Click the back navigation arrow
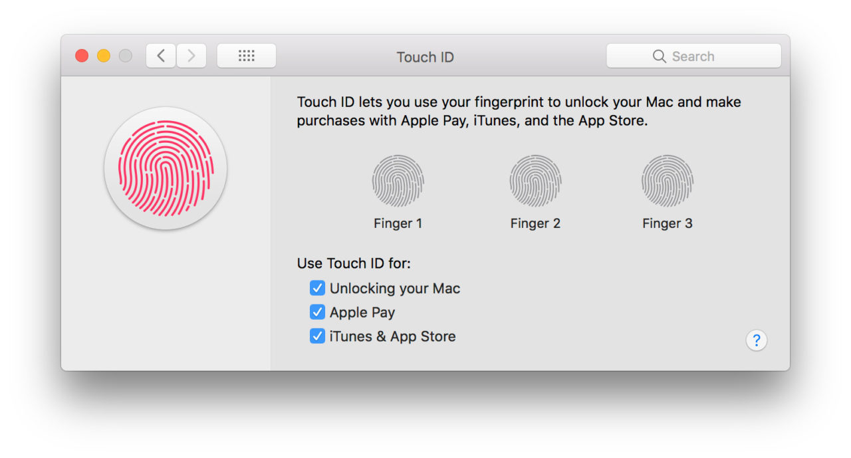 click(x=160, y=55)
